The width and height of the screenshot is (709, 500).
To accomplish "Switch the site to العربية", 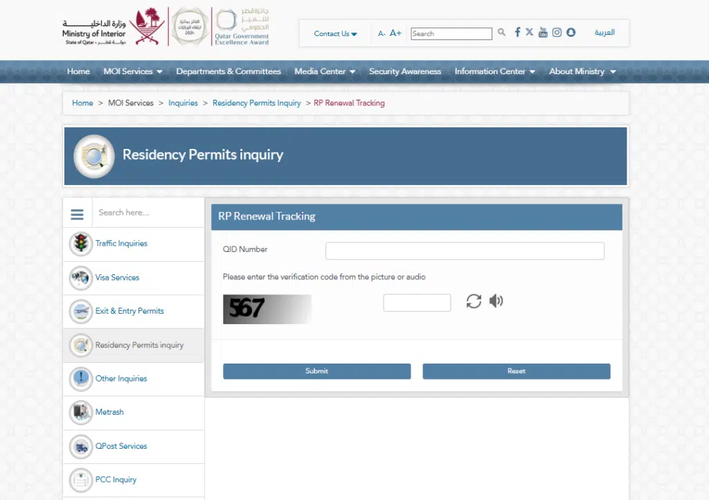I will point(606,33).
